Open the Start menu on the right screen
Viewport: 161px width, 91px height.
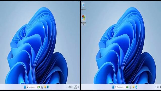(x=113, y=87)
